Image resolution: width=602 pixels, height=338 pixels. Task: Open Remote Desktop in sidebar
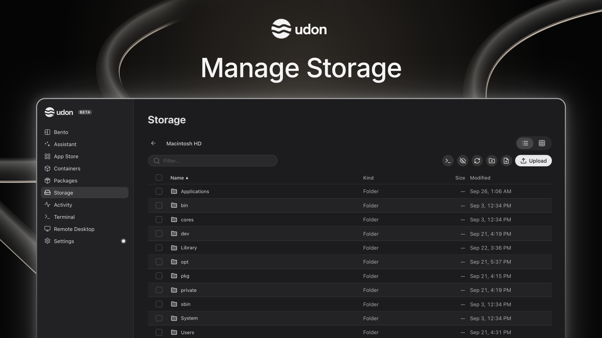pyautogui.click(x=85, y=229)
